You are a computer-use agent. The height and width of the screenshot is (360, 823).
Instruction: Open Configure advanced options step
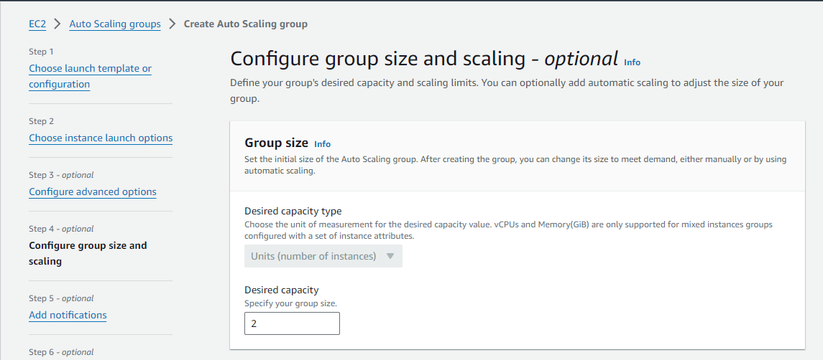93,191
